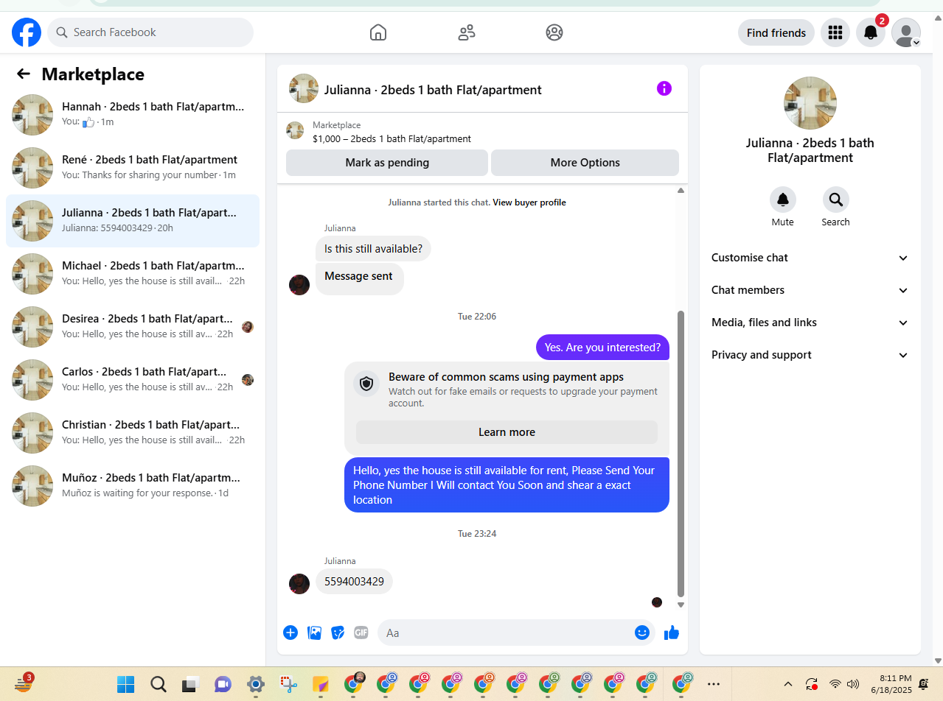This screenshot has width=943, height=701.
Task: Choose a sticker icon in composer
Action: point(338,633)
